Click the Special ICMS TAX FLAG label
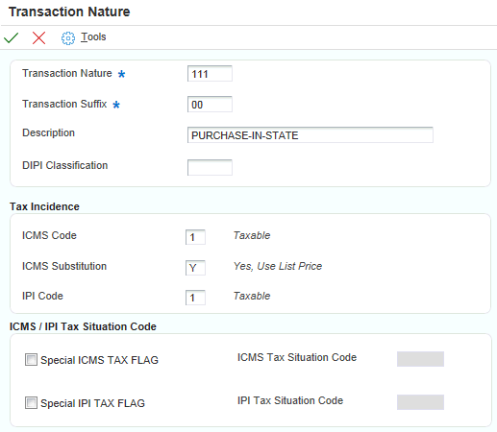This screenshot has width=497, height=432. click(x=99, y=360)
